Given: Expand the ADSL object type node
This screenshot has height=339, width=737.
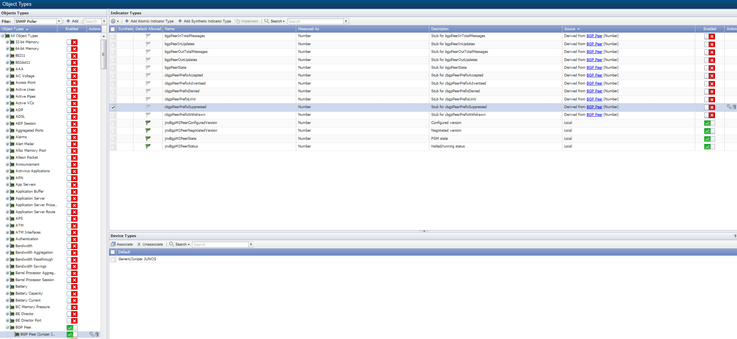Looking at the screenshot, I should pyautogui.click(x=7, y=117).
